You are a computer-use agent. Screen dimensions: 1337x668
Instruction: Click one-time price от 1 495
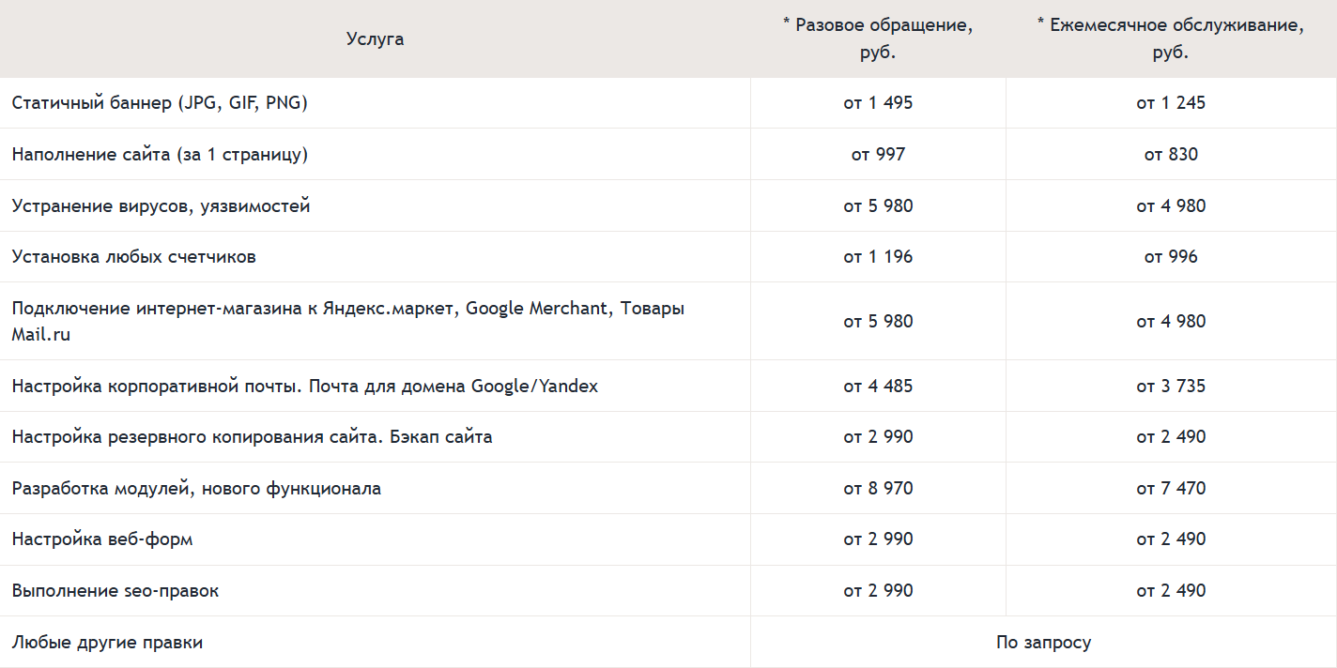click(x=878, y=103)
